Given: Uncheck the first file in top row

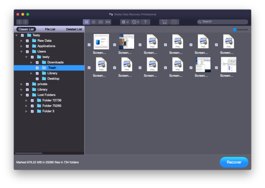Looking at the screenshot, I should [89, 45].
